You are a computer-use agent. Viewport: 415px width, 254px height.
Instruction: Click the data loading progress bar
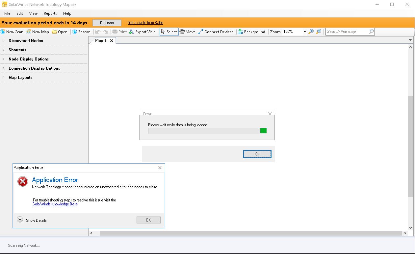pos(207,130)
